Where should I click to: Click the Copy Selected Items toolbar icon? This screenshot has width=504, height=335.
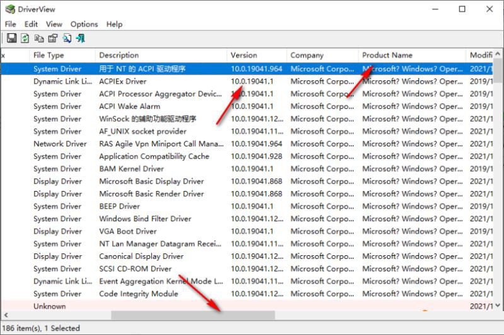[39, 38]
